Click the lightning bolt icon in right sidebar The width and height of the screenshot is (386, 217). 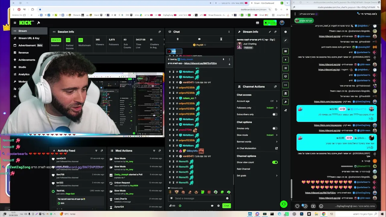[285, 60]
